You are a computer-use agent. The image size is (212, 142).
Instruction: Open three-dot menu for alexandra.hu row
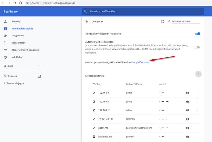(197, 136)
